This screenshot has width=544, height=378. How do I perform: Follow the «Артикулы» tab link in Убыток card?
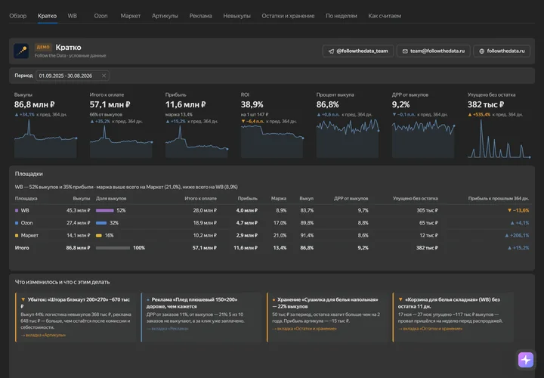click(43, 335)
